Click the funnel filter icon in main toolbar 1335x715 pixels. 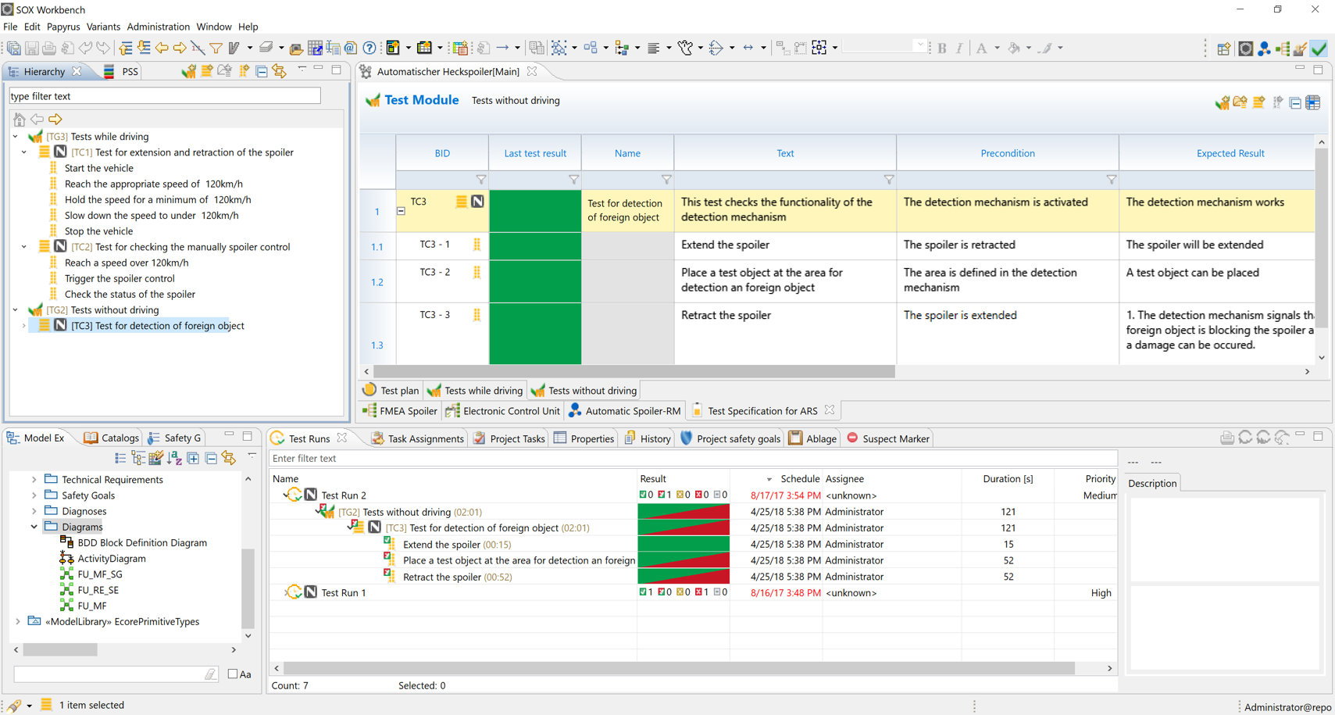216,48
